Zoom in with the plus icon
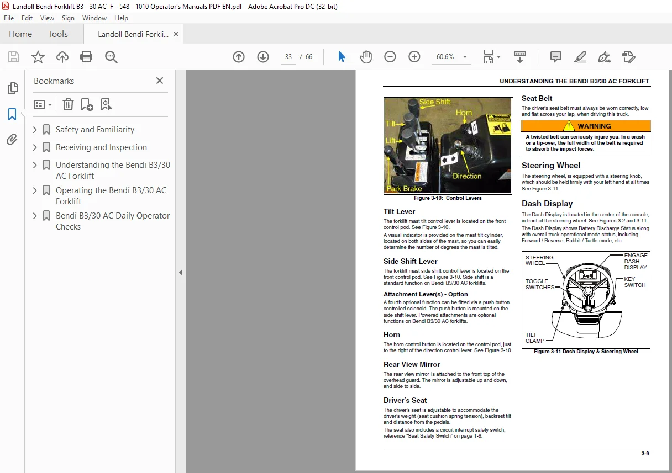 tap(414, 57)
